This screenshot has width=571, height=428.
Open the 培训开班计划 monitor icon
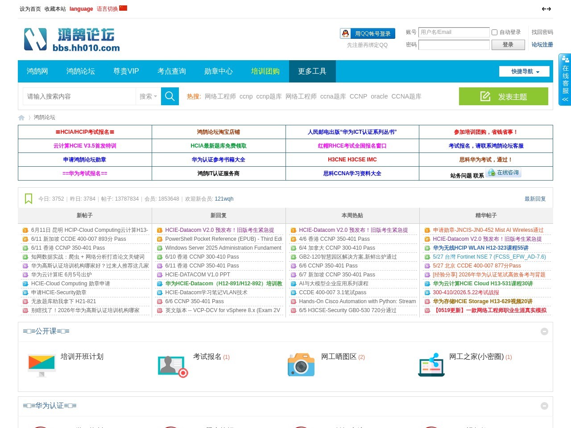pos(41,366)
